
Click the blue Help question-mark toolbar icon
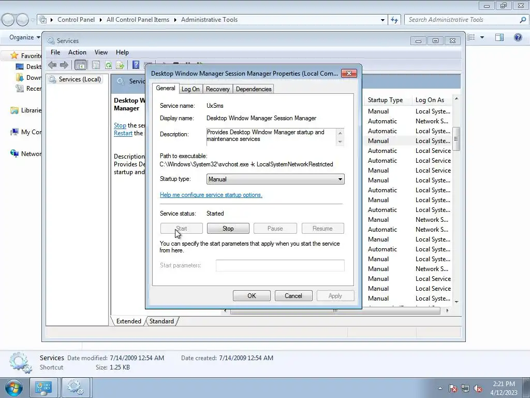tap(136, 65)
